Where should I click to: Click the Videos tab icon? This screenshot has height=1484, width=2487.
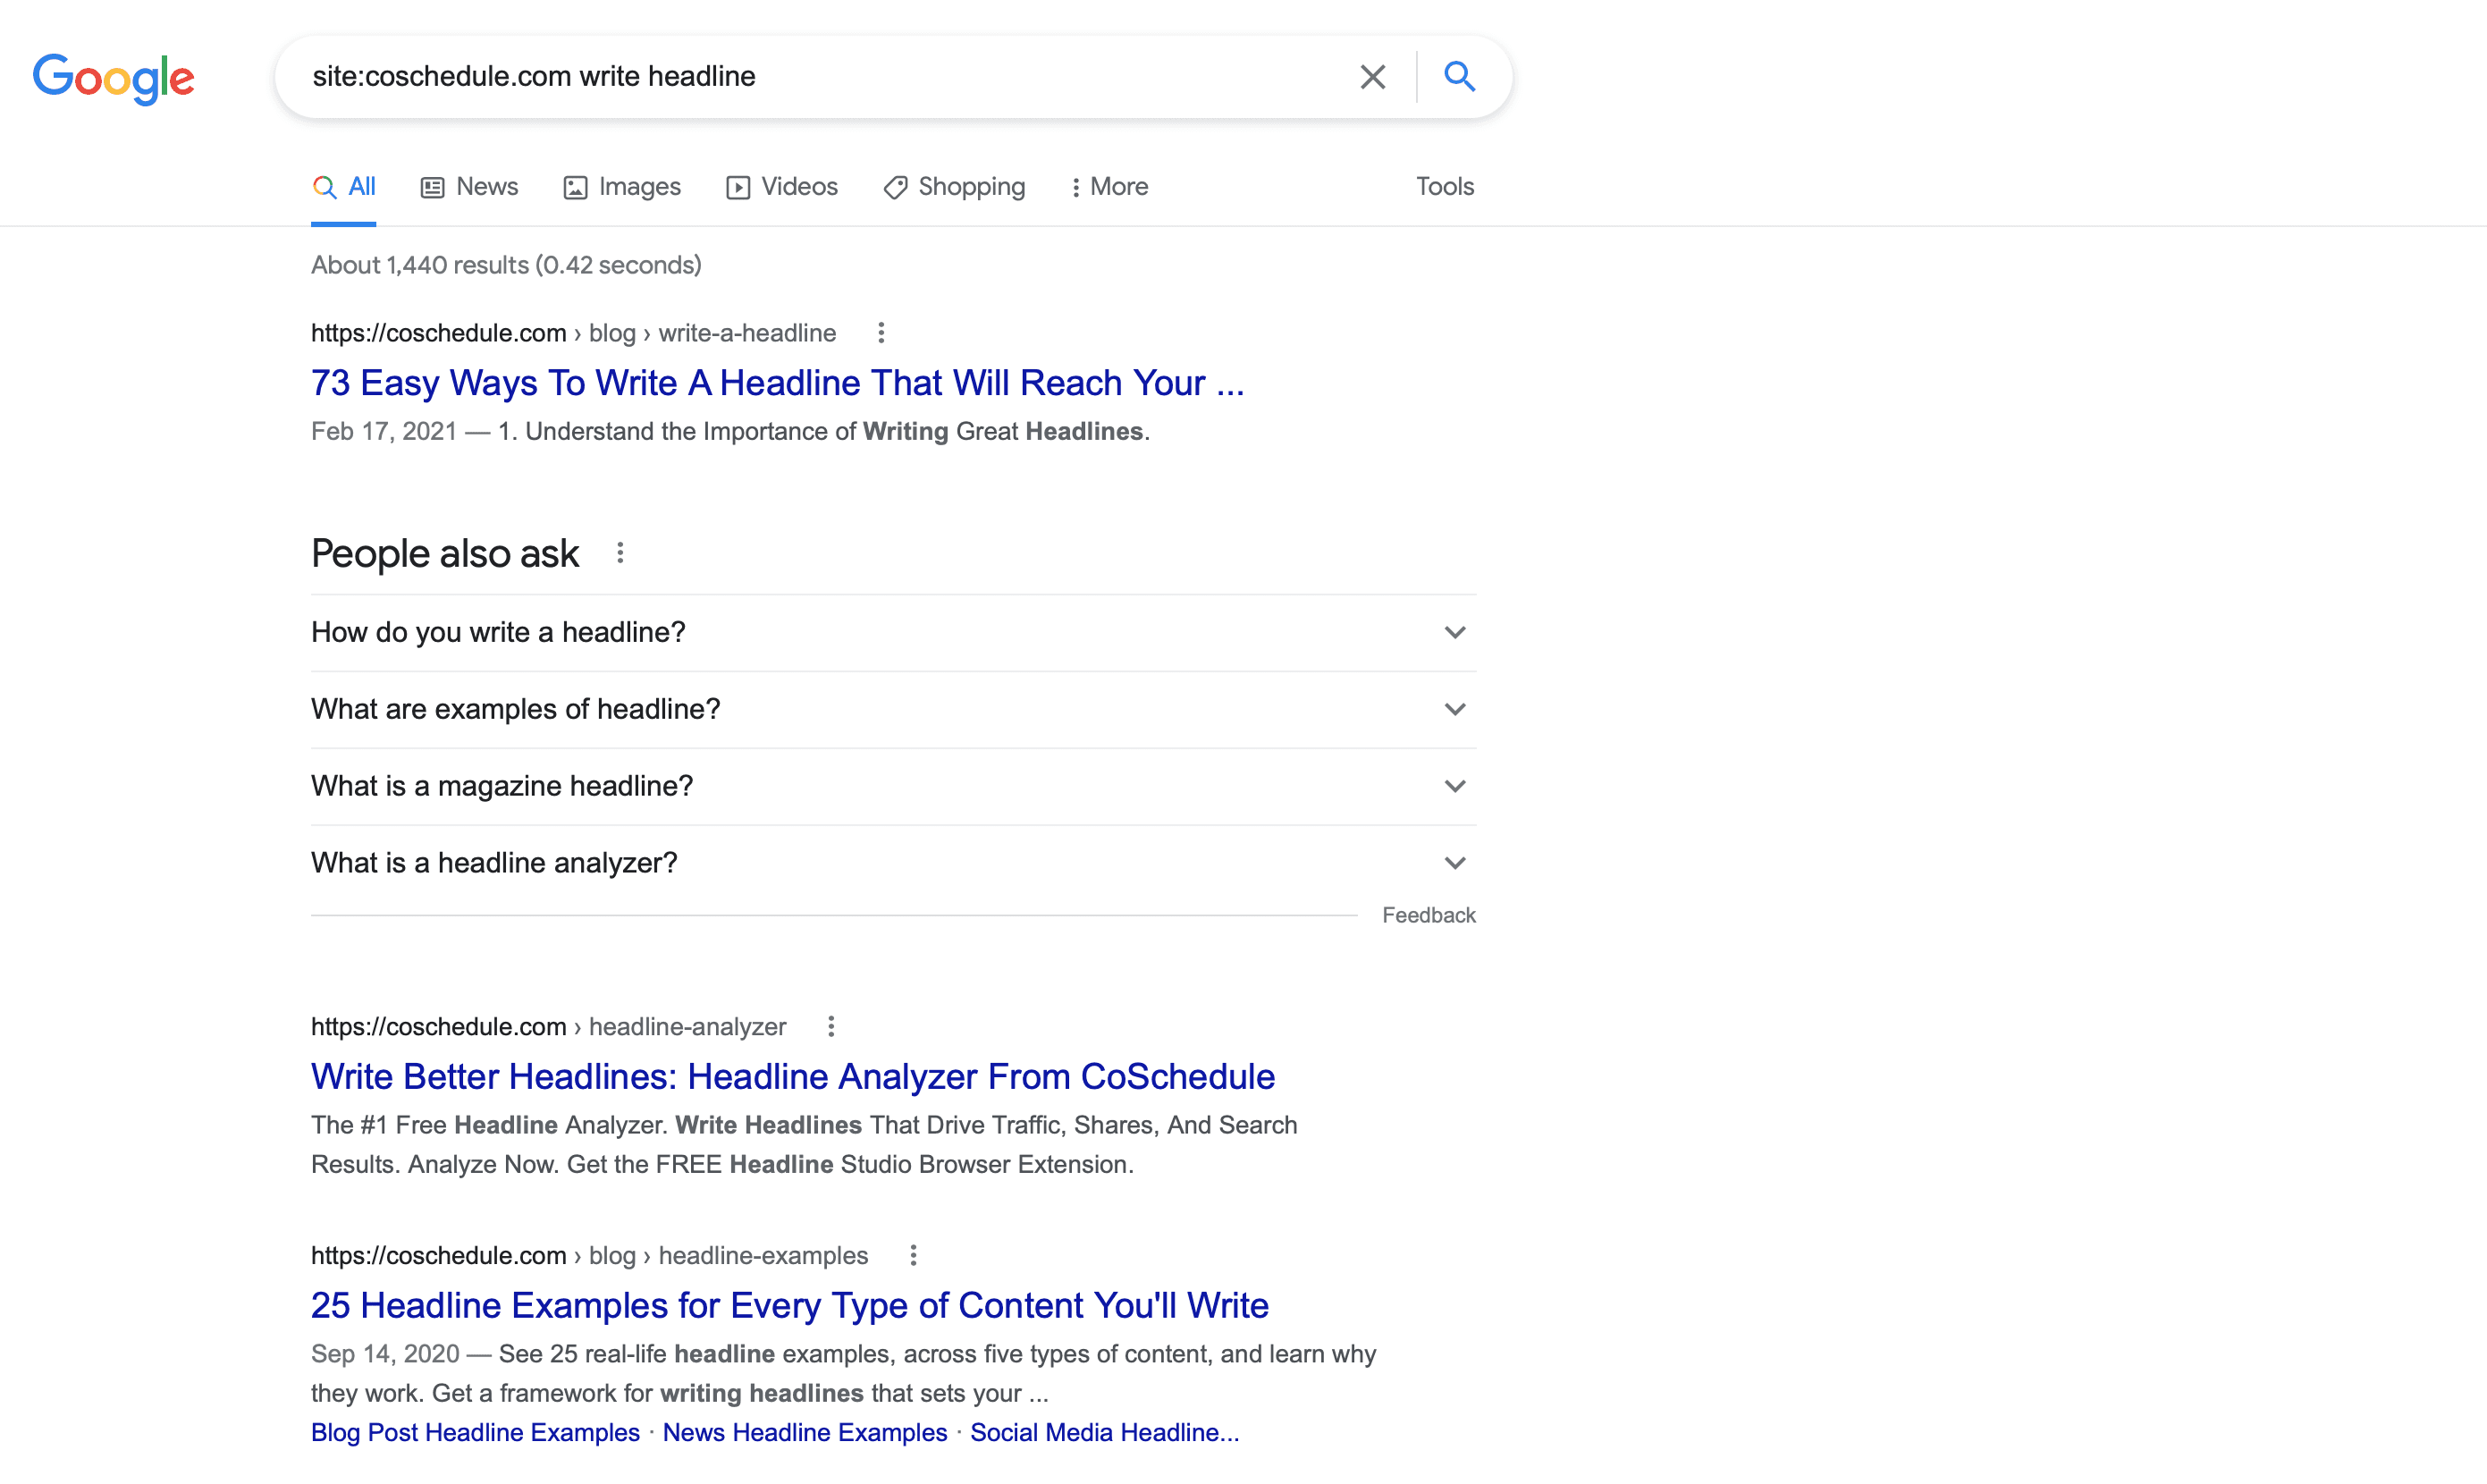point(735,186)
